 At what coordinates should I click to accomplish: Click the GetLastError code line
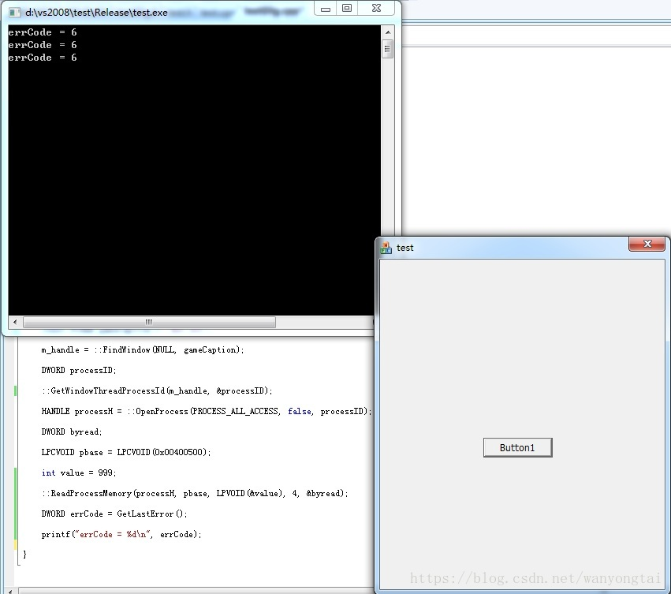[114, 514]
